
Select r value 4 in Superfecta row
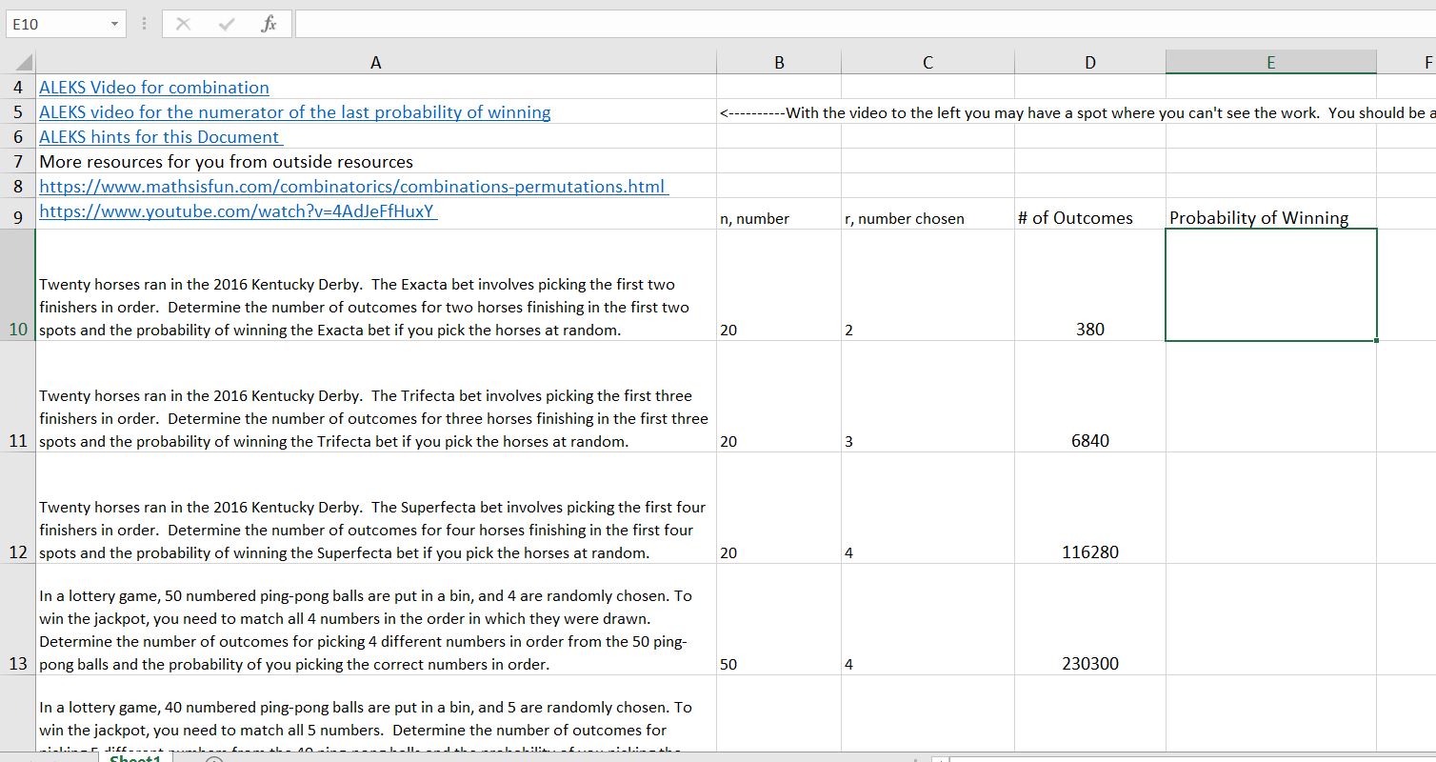(x=927, y=508)
